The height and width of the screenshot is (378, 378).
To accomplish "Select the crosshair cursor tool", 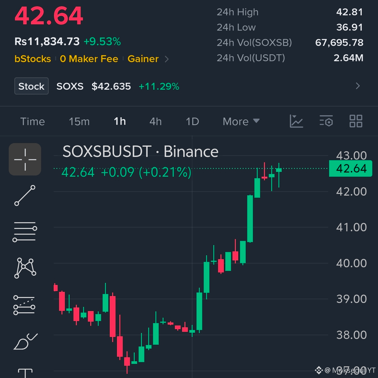I will point(25,159).
